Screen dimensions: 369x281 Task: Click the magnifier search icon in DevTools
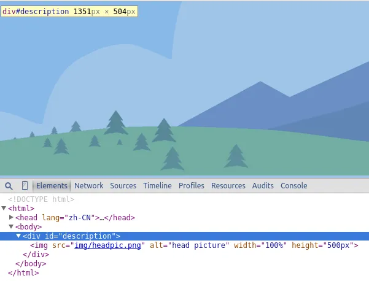tap(9, 186)
